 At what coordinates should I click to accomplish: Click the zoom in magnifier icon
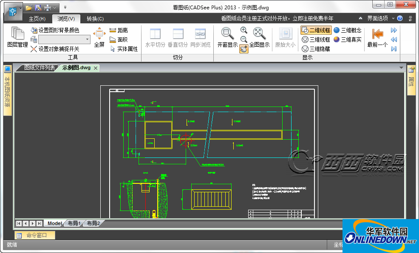click(243, 30)
